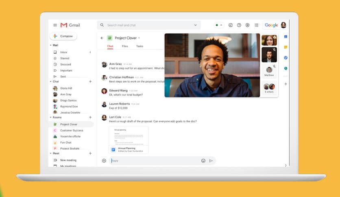Click Ann Gray's message avatar

[104, 64]
